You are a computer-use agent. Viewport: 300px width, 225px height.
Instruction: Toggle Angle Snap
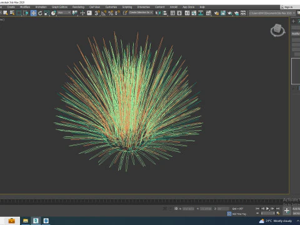[x=104, y=13]
